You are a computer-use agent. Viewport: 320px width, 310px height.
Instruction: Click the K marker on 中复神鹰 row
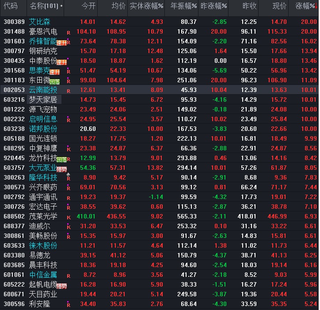tap(69, 149)
